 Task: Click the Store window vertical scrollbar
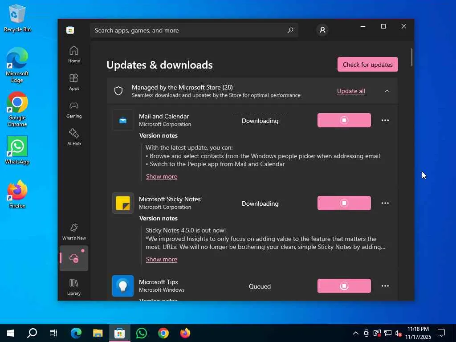[x=411, y=57]
